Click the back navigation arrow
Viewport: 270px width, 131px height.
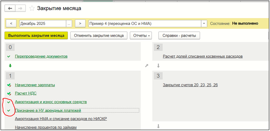pos(10,8)
